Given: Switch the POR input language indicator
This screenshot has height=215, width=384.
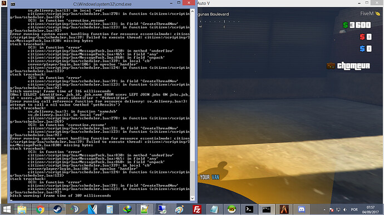Looking at the screenshot, I should tap(354, 209).
